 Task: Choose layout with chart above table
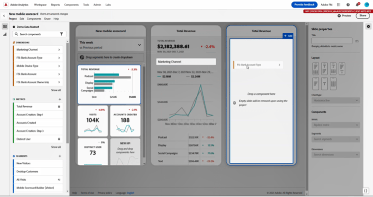click(x=316, y=68)
